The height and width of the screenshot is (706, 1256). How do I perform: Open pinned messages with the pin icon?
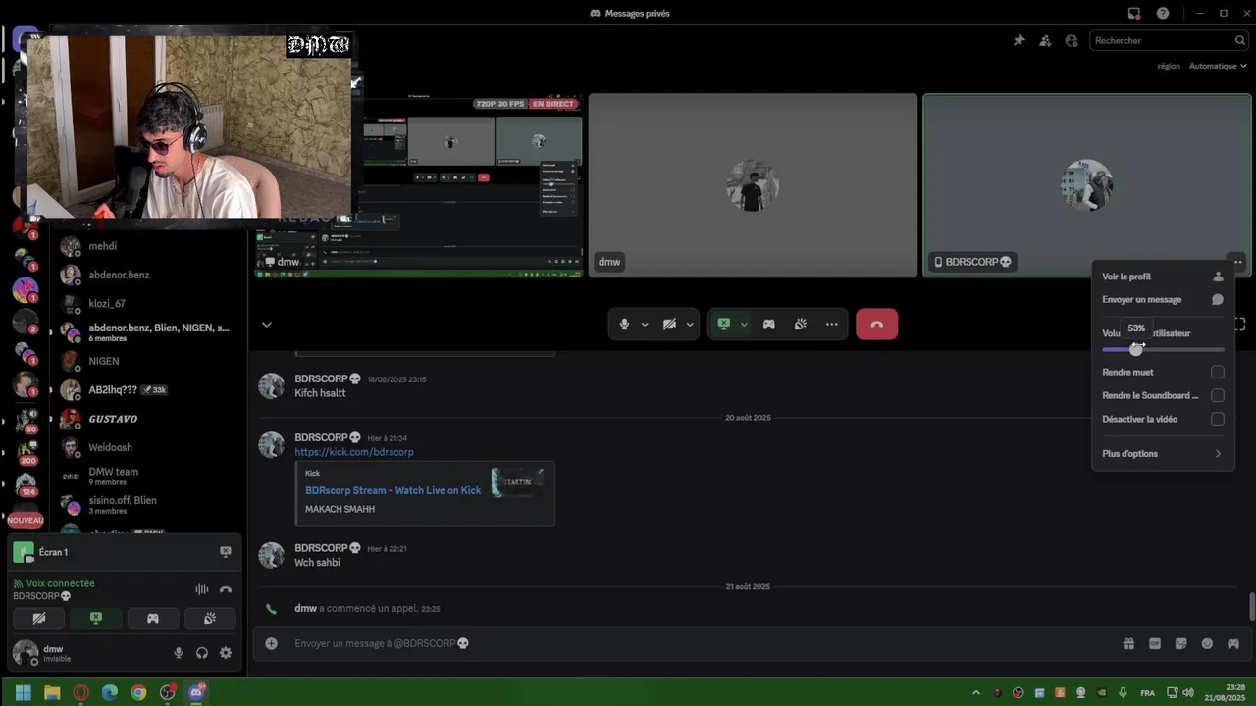click(x=1019, y=40)
